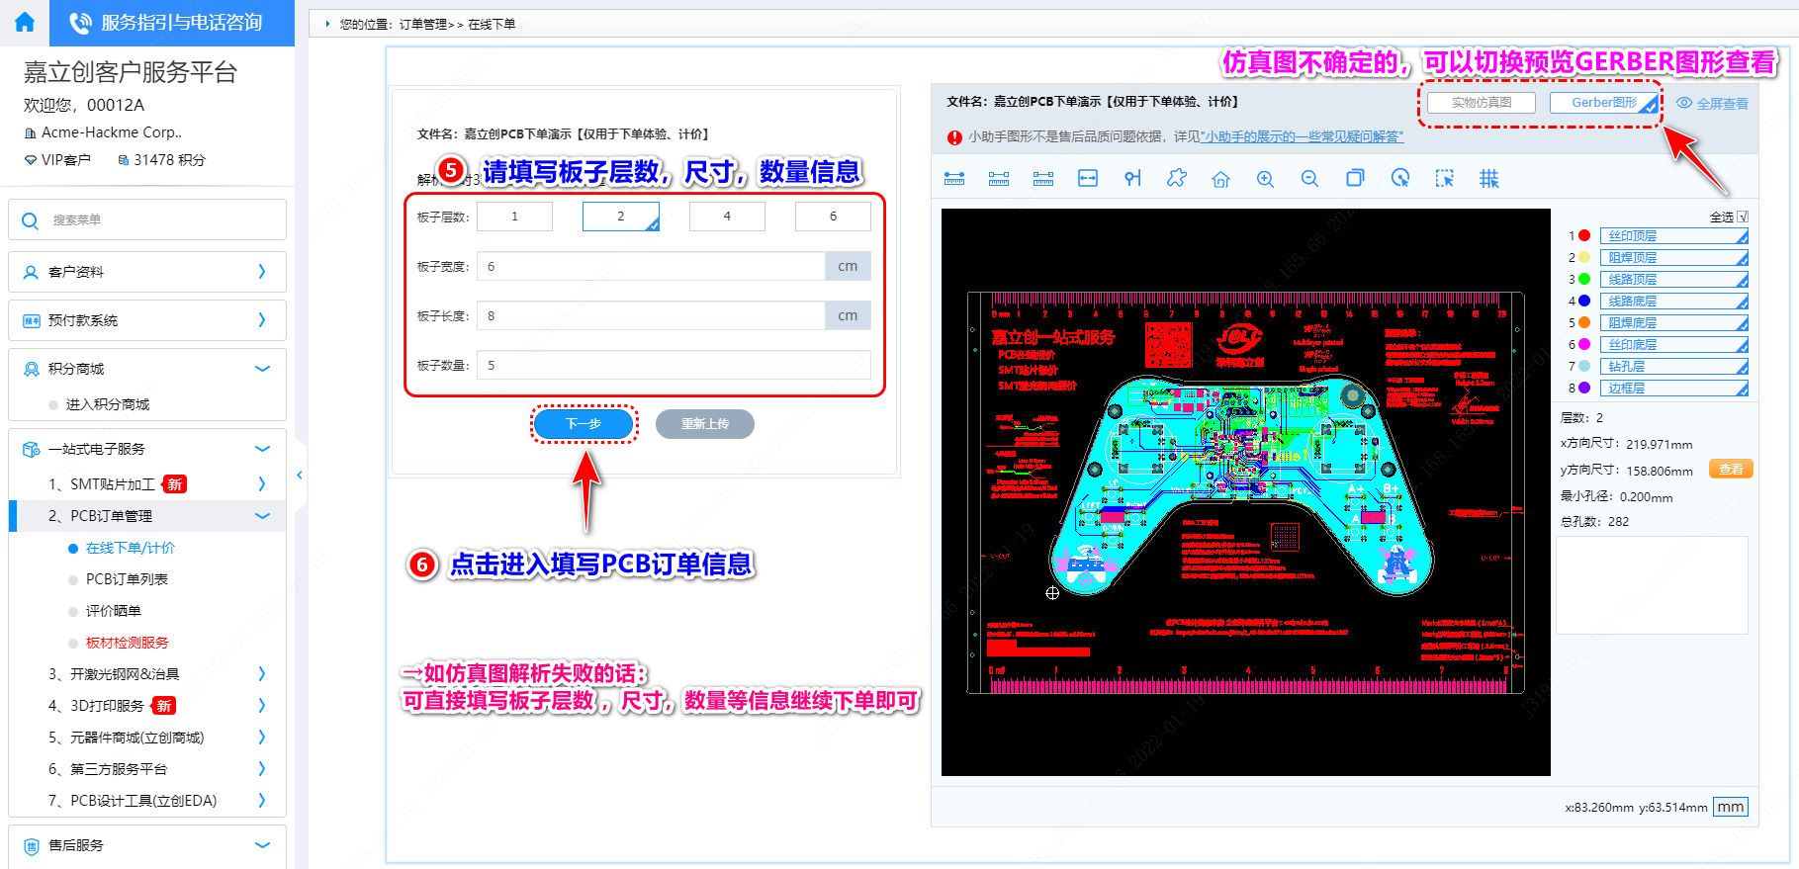Select the circular pointer pick tool
This screenshot has width=1799, height=869.
point(1400,178)
